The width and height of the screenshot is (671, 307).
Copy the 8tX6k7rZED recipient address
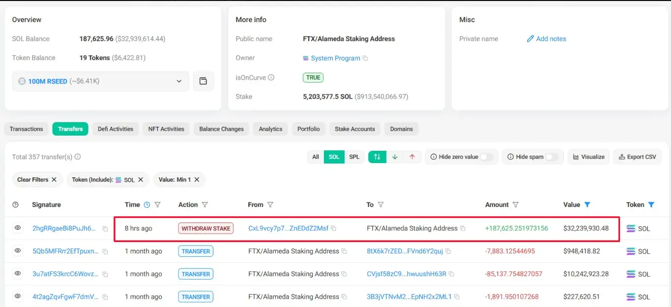[448, 251]
